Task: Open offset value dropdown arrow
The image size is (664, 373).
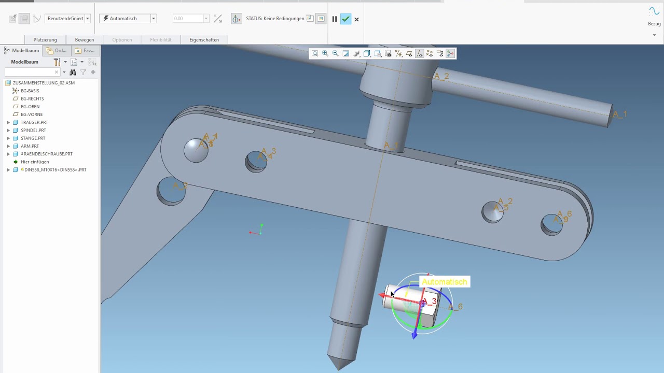Action: click(206, 19)
